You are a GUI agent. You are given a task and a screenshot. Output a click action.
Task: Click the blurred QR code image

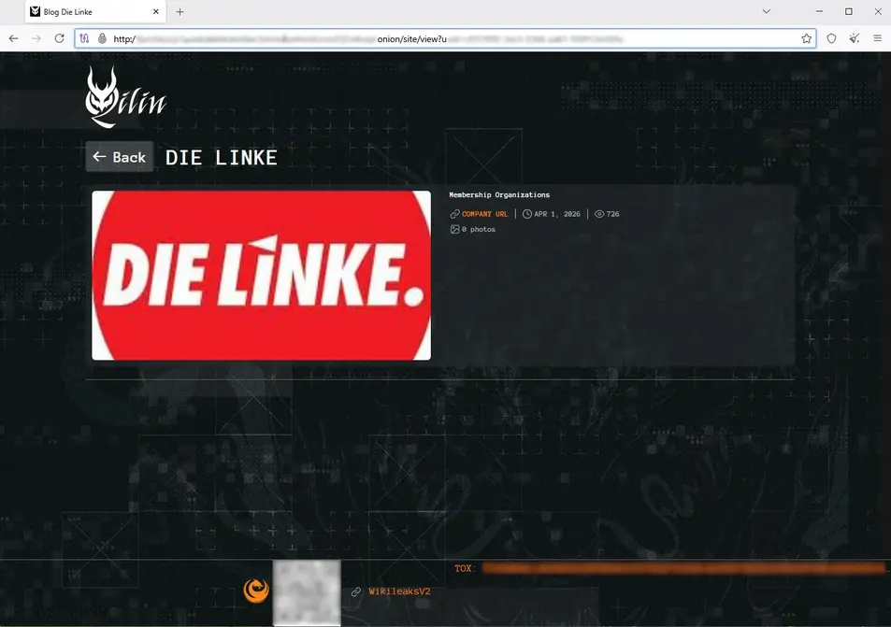coord(307,593)
